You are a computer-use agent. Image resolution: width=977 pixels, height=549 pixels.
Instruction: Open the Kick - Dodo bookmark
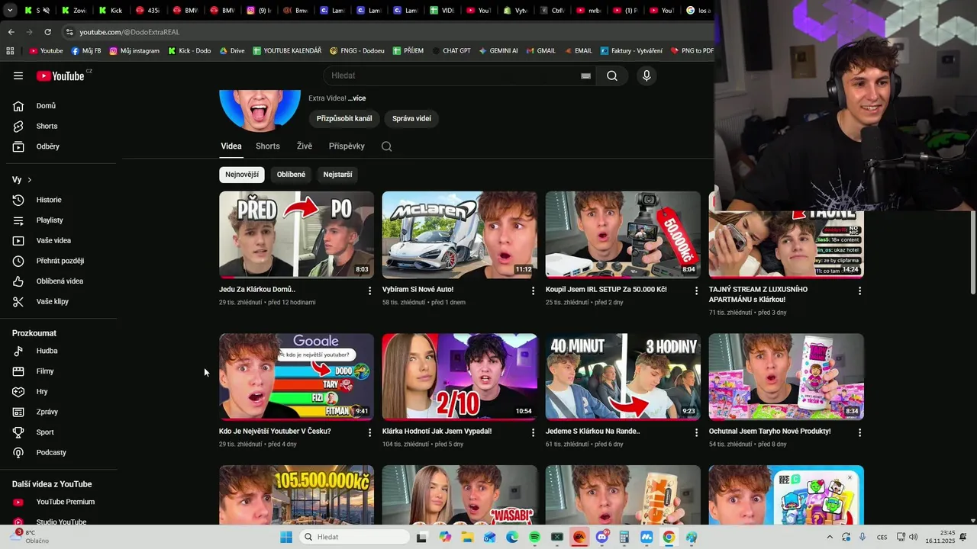189,51
